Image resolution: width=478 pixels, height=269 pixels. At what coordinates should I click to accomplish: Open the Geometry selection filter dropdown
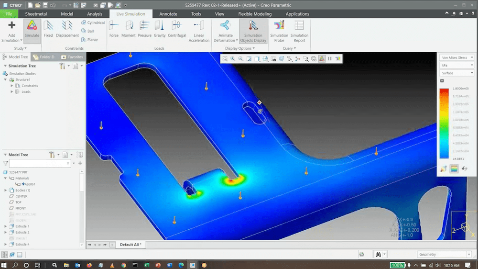click(445, 254)
